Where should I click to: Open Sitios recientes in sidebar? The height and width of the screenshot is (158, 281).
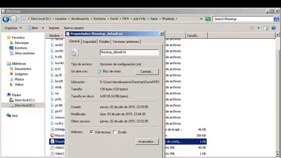click(x=25, y=53)
